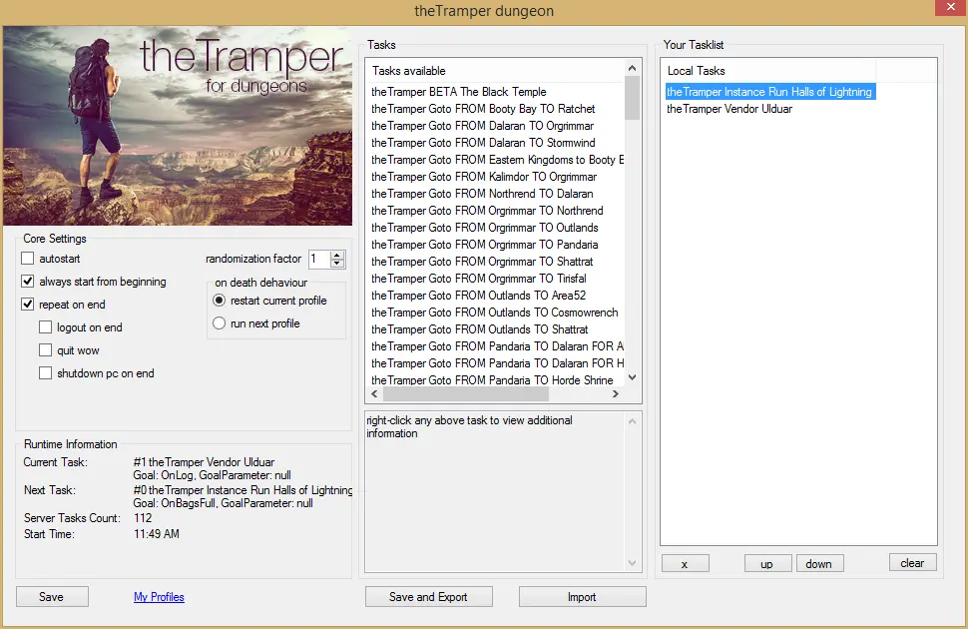
Task: Open the My Profiles link
Action: (x=159, y=597)
